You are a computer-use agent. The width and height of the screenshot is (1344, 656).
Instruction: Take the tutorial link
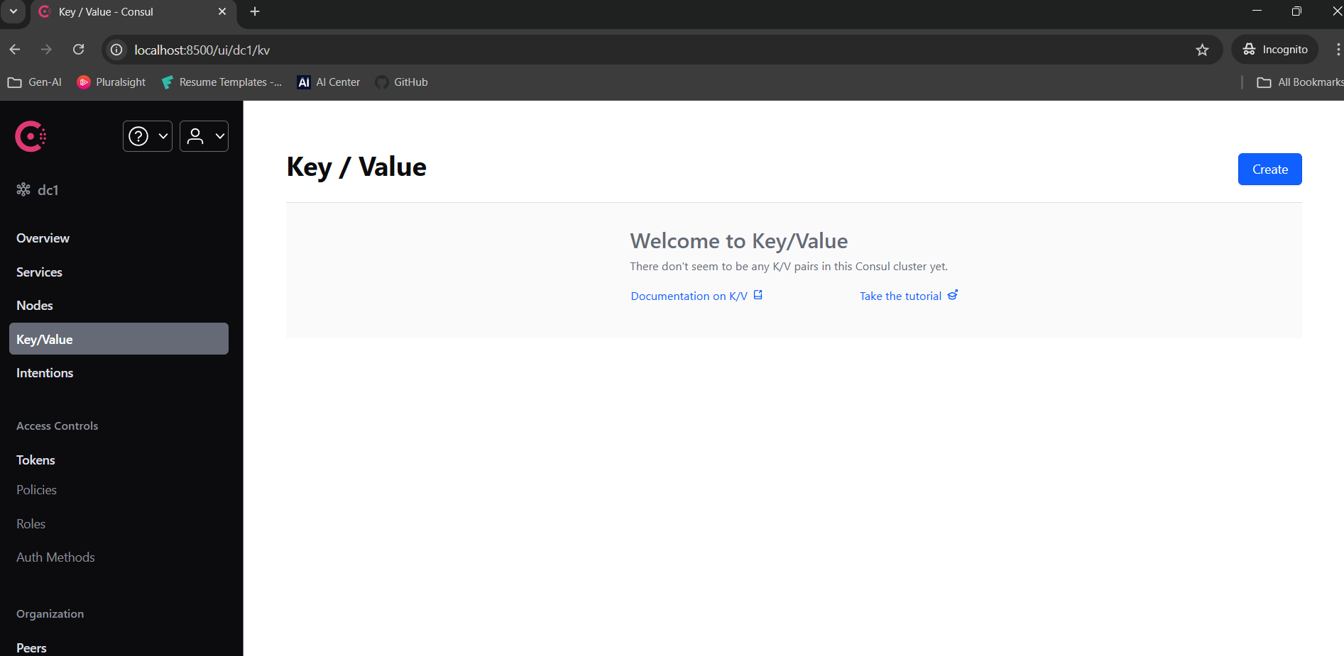900,296
